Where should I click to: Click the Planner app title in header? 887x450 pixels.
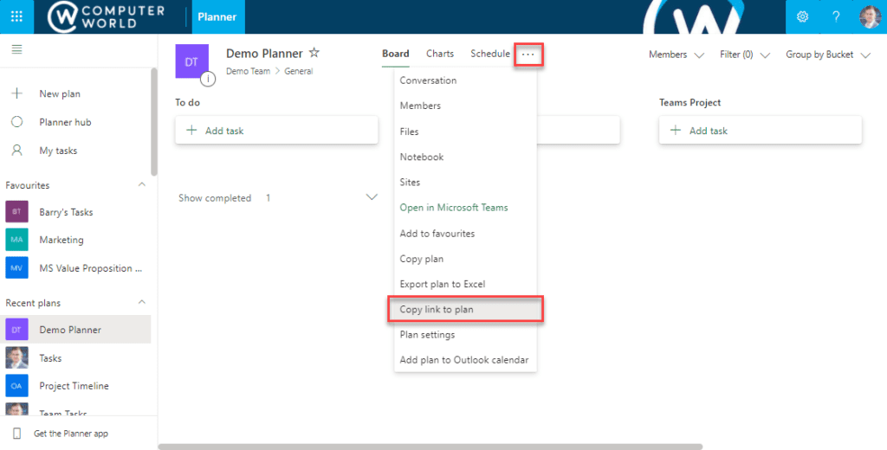click(x=217, y=16)
